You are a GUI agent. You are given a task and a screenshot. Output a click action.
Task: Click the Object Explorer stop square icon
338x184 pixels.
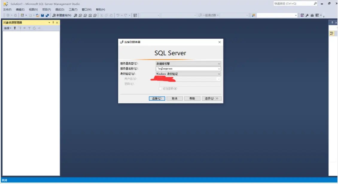pyautogui.click(x=24, y=28)
